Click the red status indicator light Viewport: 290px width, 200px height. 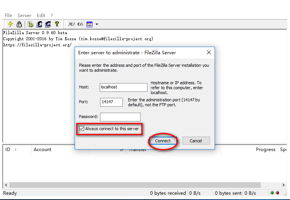277,193
